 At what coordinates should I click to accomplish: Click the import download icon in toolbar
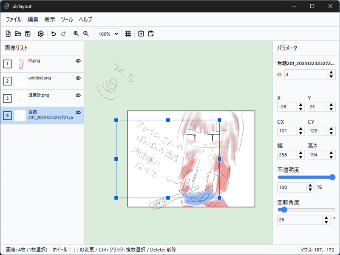point(141,34)
